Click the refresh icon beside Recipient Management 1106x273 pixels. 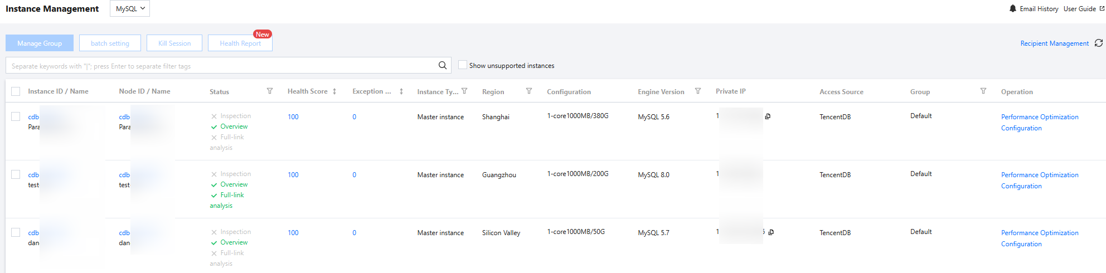1098,43
